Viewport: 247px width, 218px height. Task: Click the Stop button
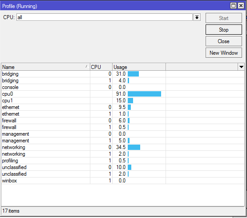(224, 30)
